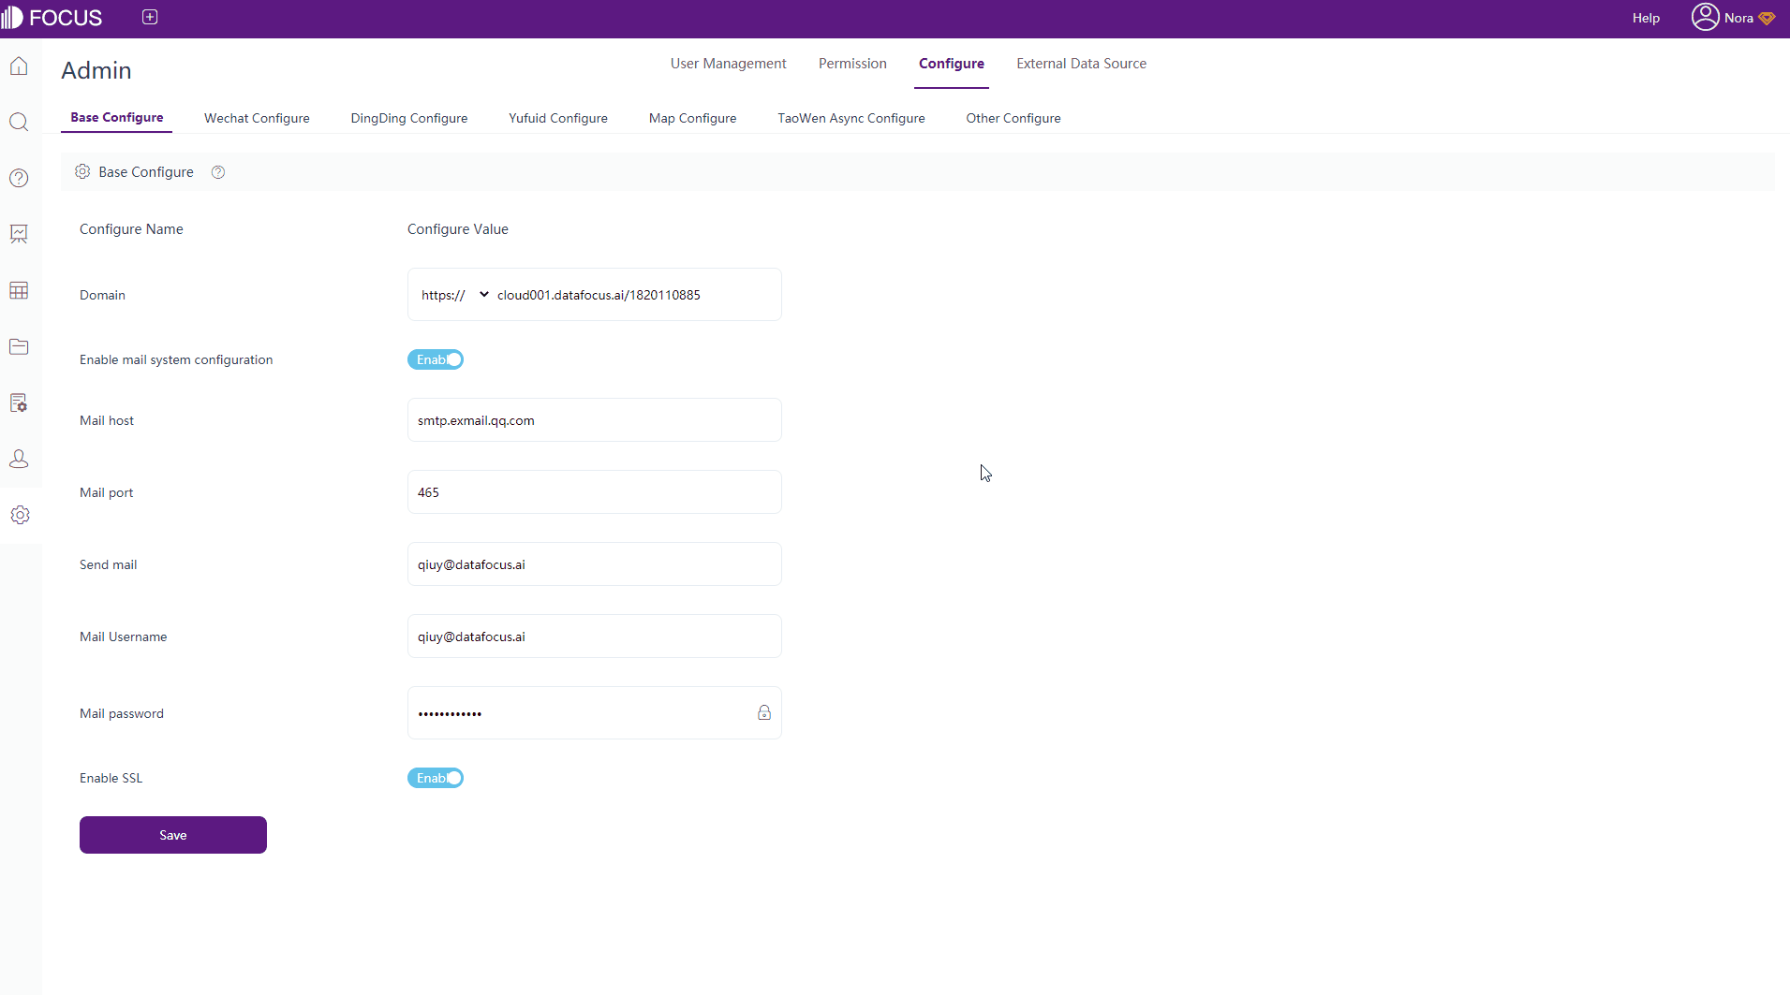
Task: Open the Help link
Action: (x=1646, y=18)
